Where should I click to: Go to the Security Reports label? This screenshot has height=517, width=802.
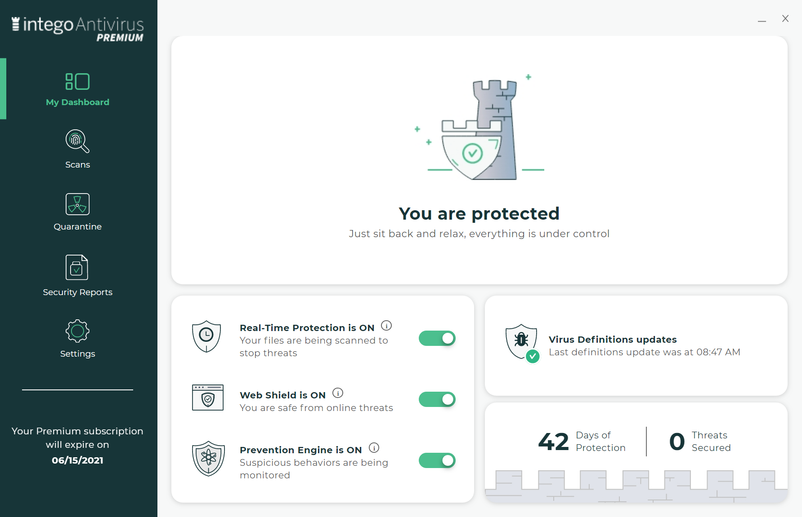77,292
